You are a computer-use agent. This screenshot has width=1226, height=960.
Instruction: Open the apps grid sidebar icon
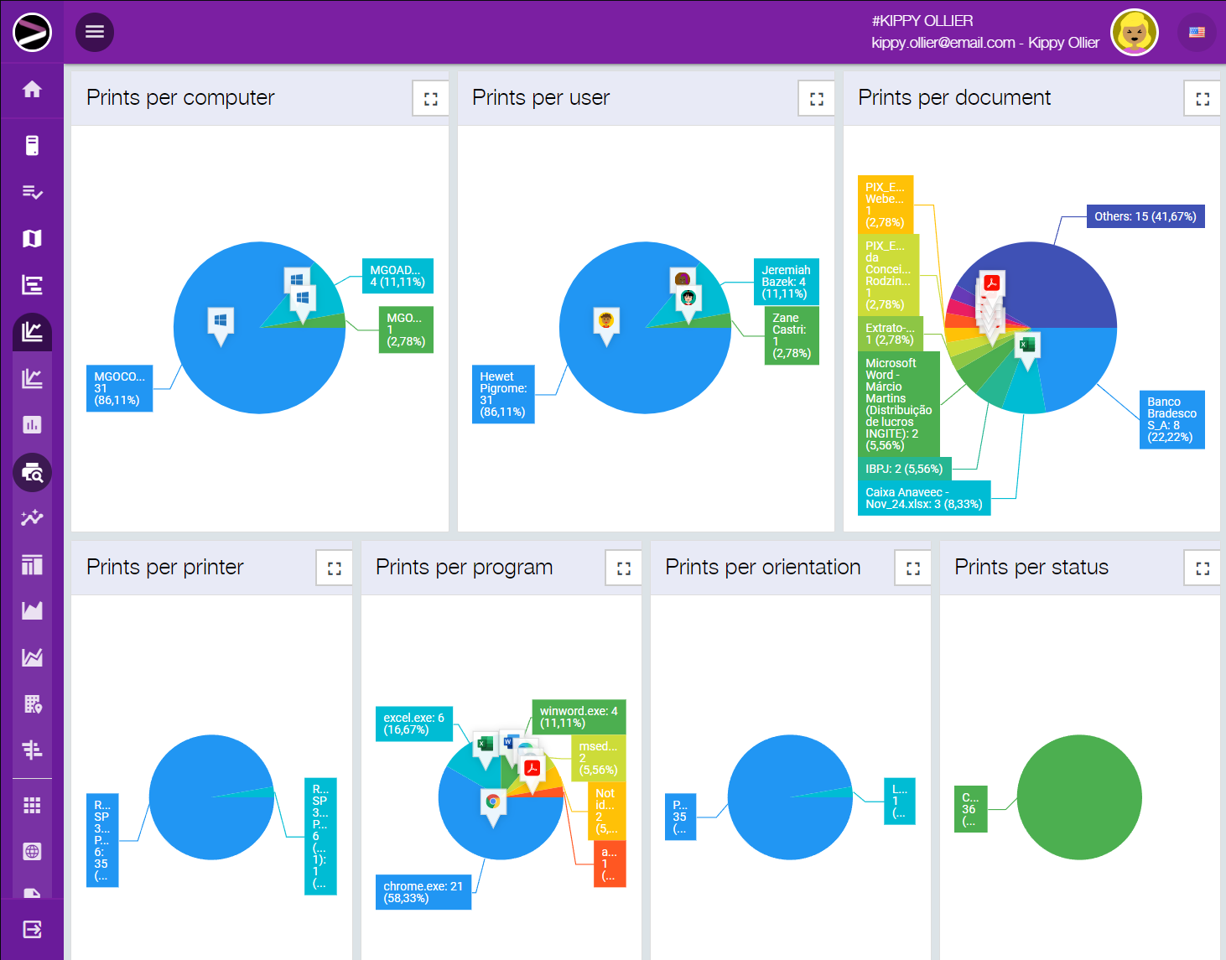pos(32,806)
